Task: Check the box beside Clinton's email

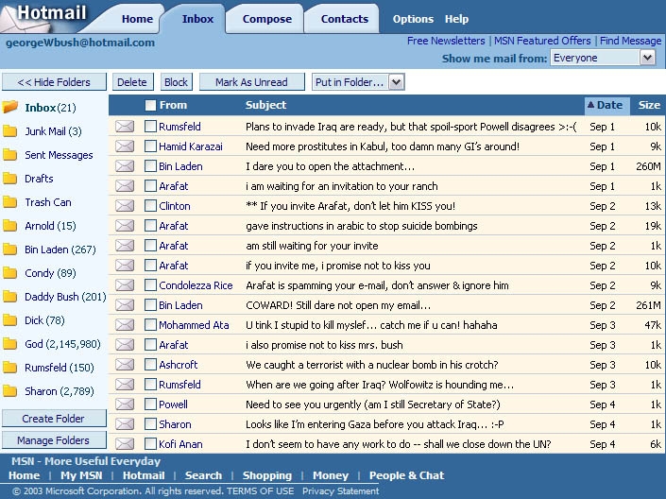Action: coord(150,206)
